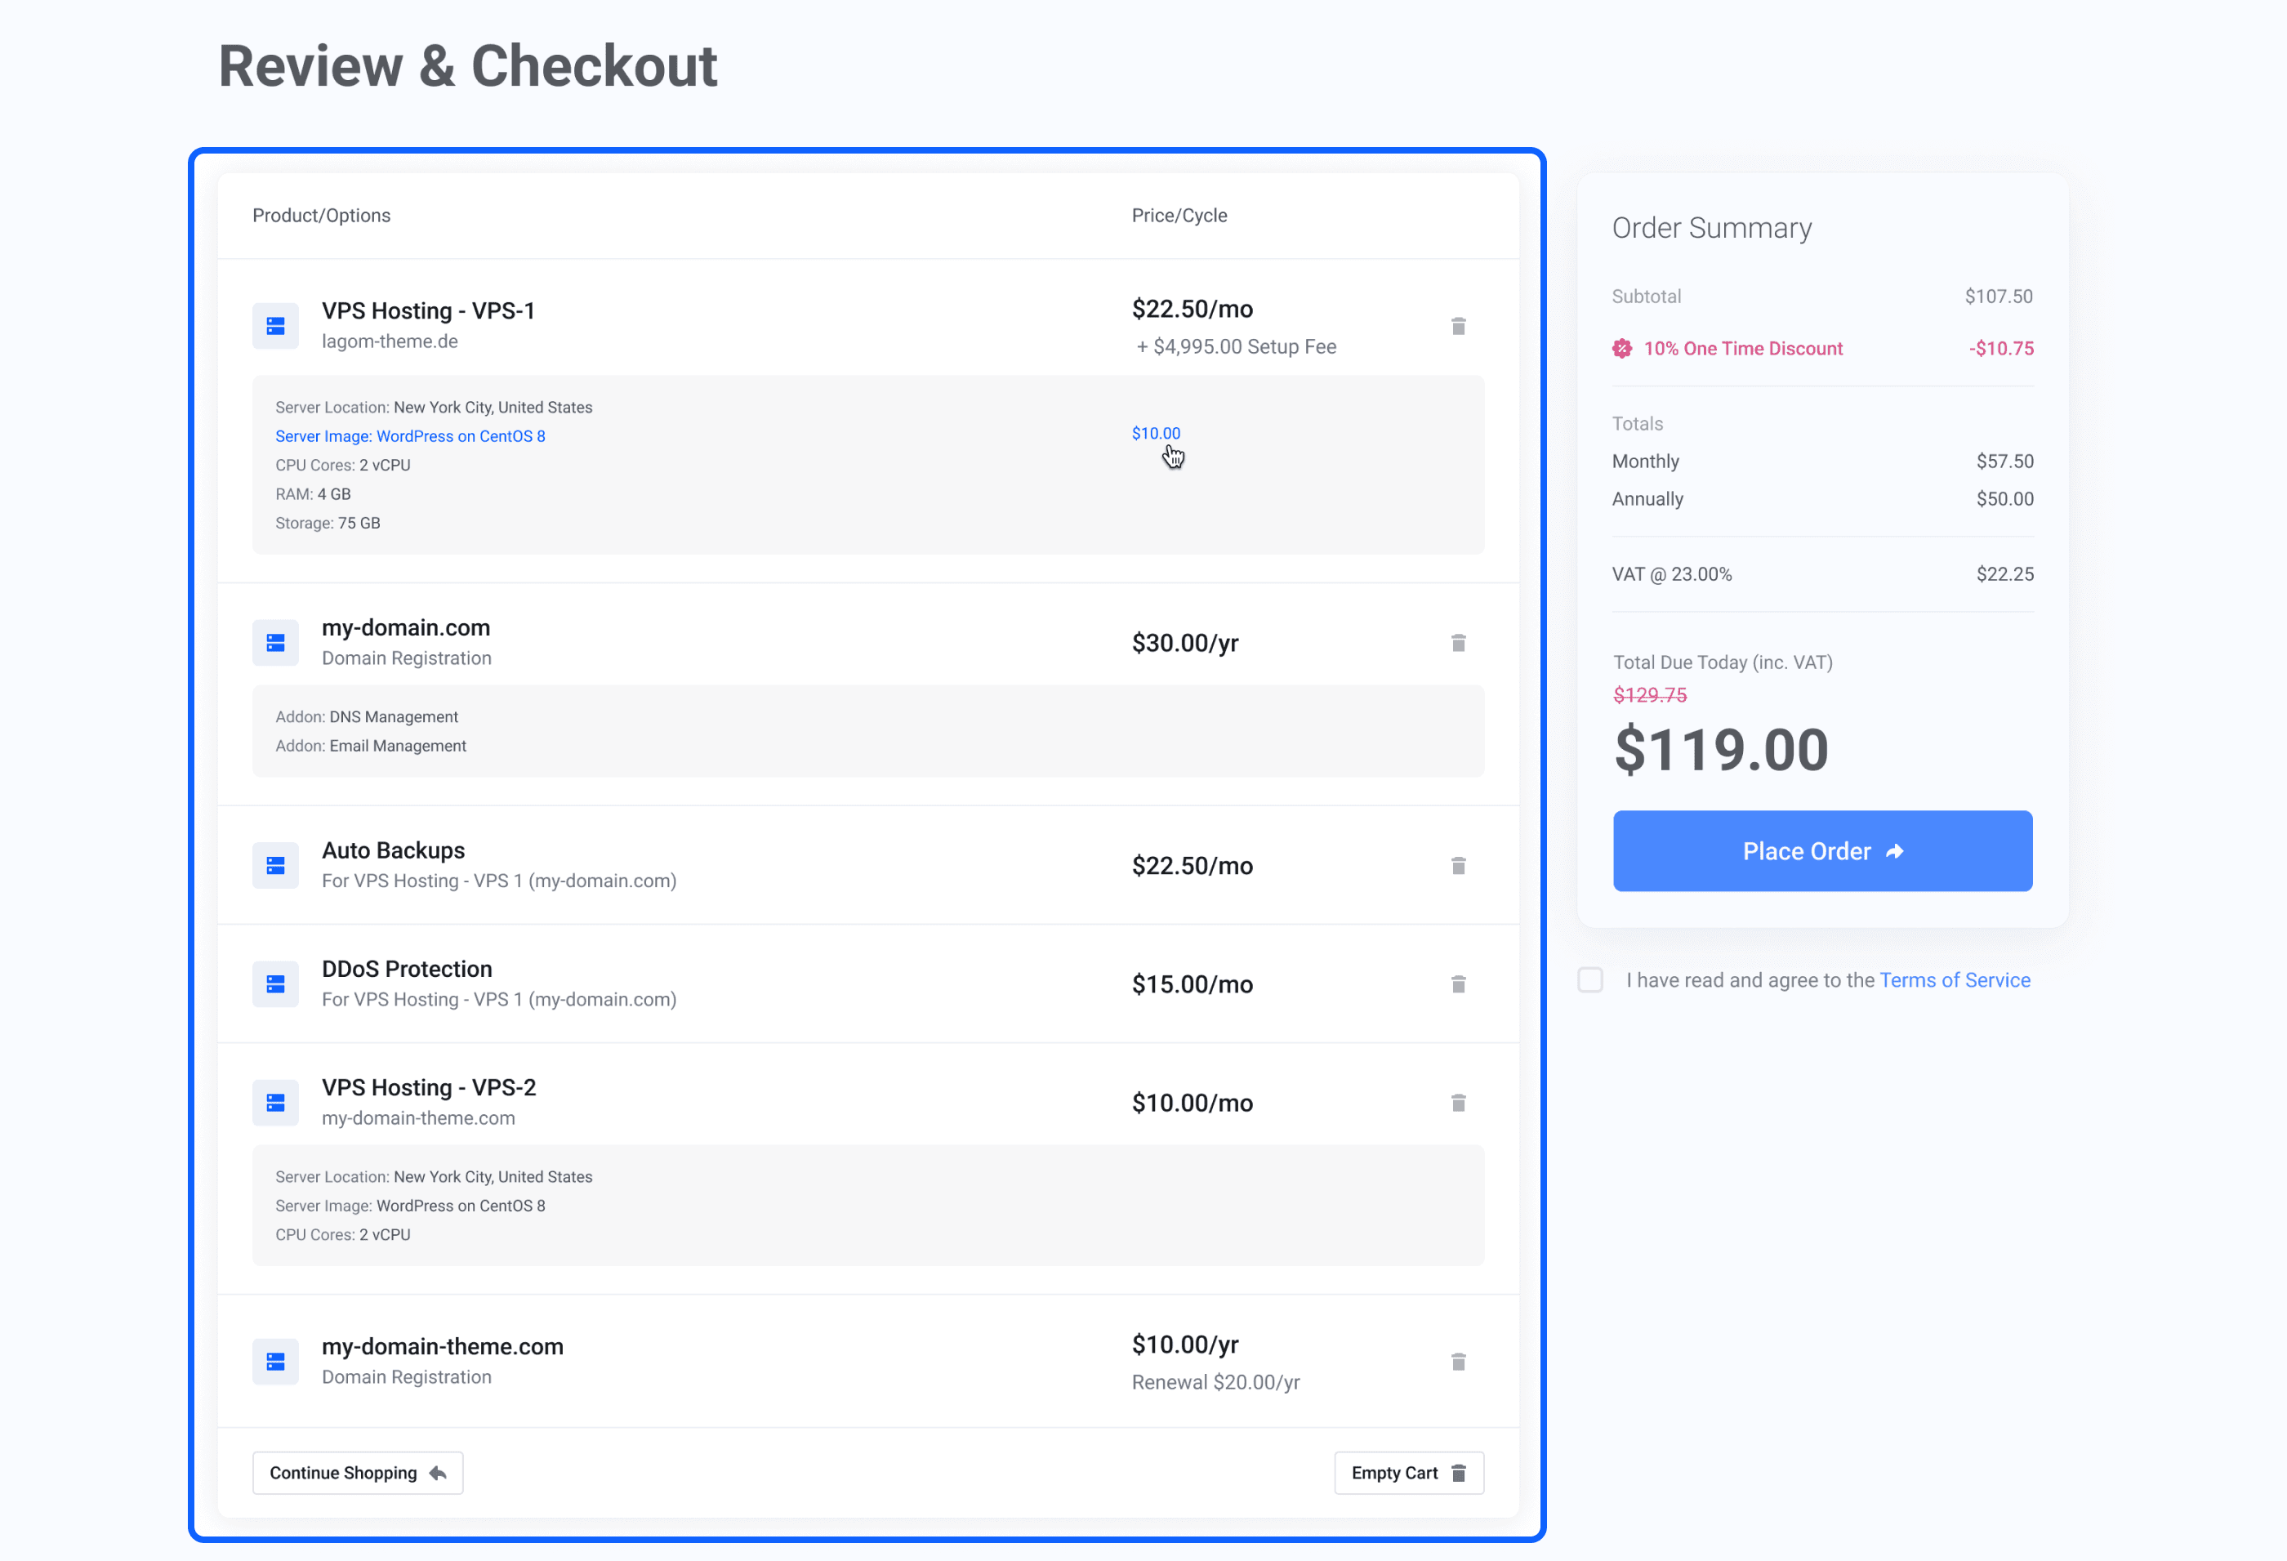Click the strikethrough $129.75 price
The width and height of the screenshot is (2287, 1561).
1649,695
